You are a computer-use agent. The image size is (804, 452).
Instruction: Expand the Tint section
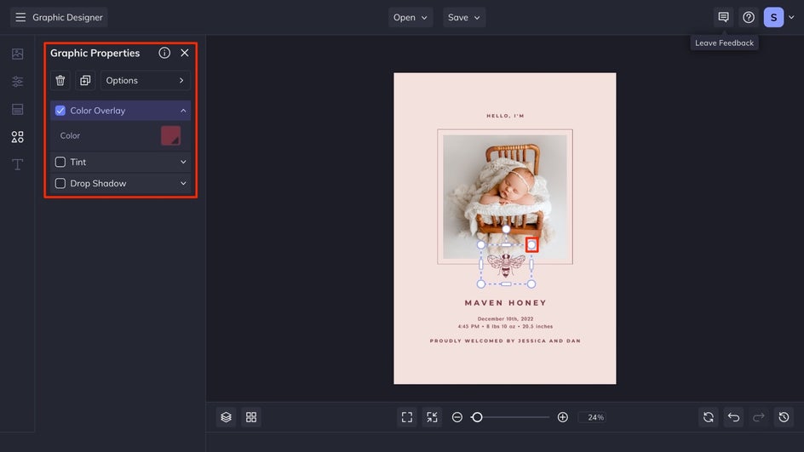click(x=183, y=162)
